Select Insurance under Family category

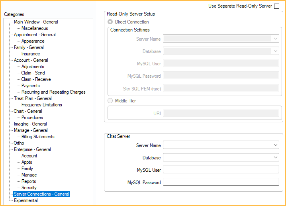pyautogui.click(x=31, y=54)
